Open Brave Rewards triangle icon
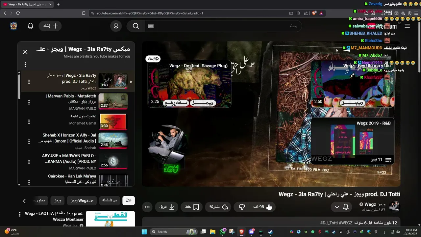 coord(321,13)
